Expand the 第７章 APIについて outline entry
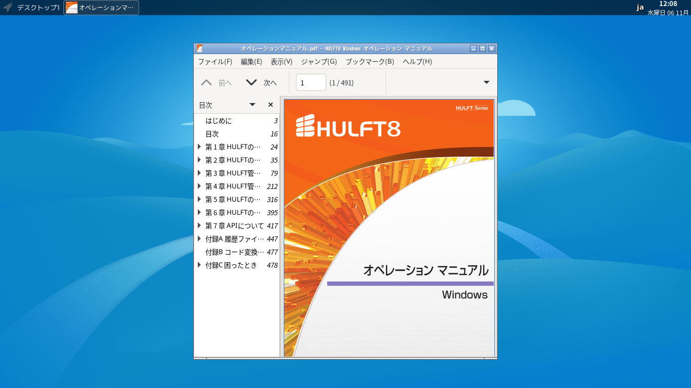691x388 pixels. coord(199,226)
